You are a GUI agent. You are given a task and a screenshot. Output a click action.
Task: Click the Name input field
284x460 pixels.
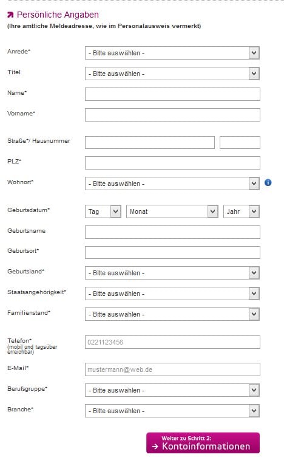[x=172, y=94]
